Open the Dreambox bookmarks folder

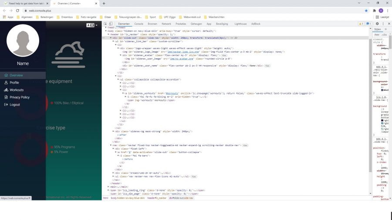(65, 17)
